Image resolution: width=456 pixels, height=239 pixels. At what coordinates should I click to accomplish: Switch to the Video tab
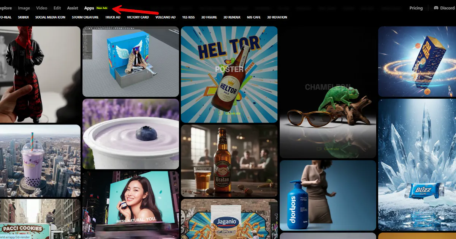tap(42, 8)
